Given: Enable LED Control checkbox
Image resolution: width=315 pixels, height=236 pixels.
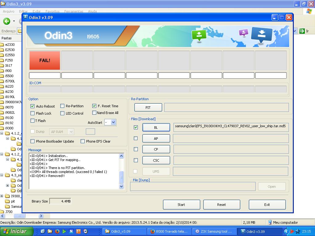Looking at the screenshot, I should pyautogui.click(x=62, y=113).
